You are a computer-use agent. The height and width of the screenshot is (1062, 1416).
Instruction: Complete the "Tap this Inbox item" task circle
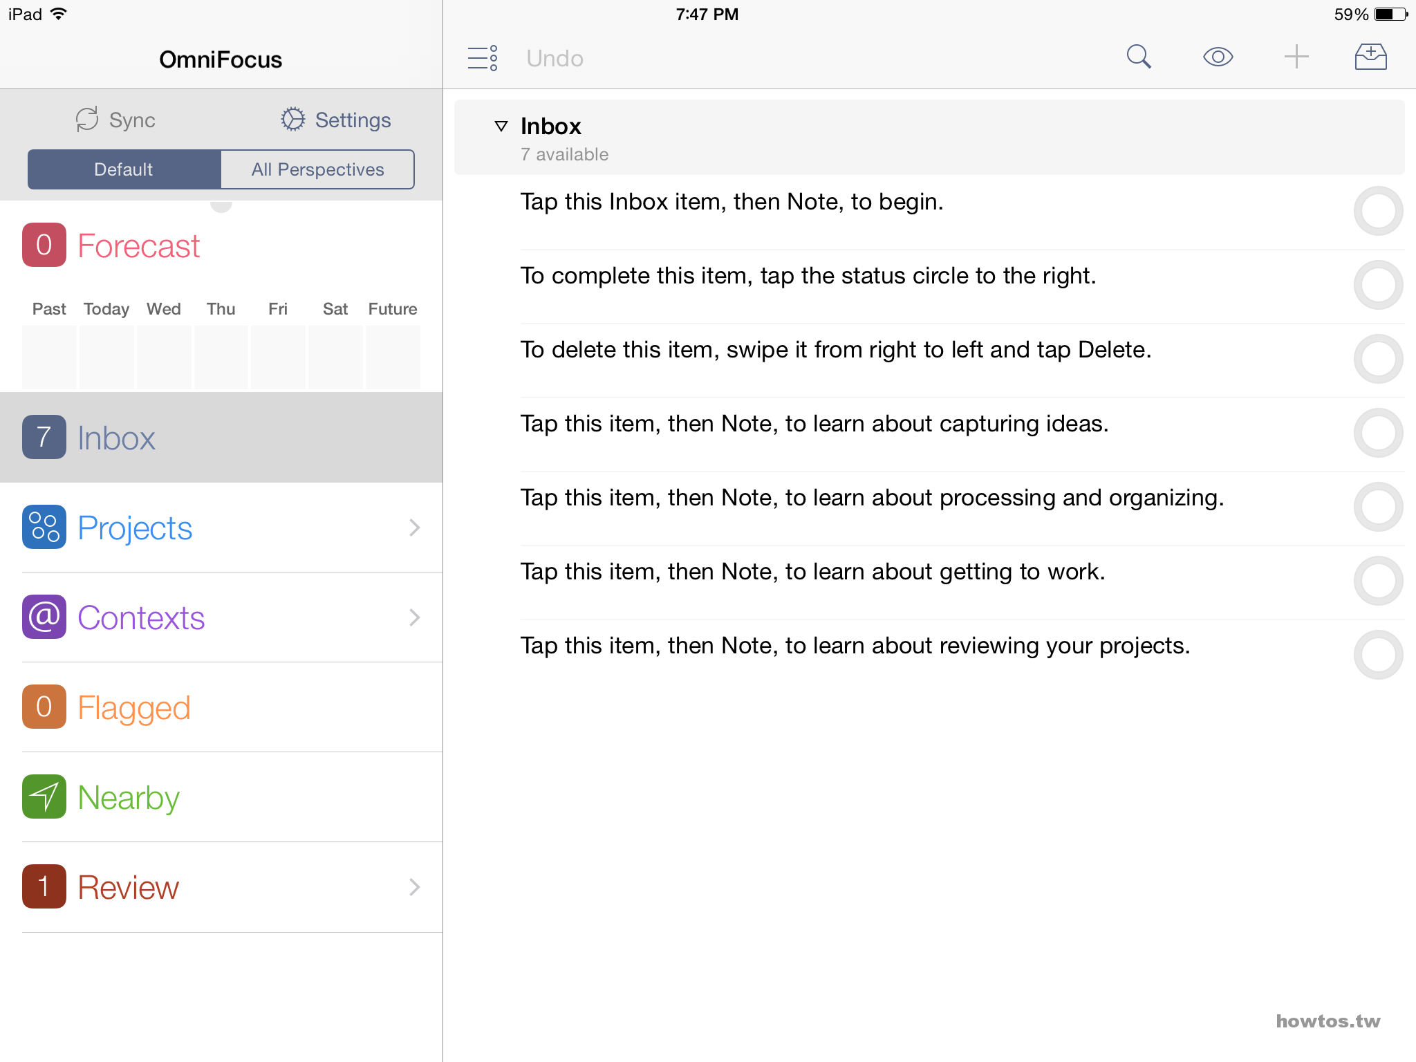pos(1377,211)
